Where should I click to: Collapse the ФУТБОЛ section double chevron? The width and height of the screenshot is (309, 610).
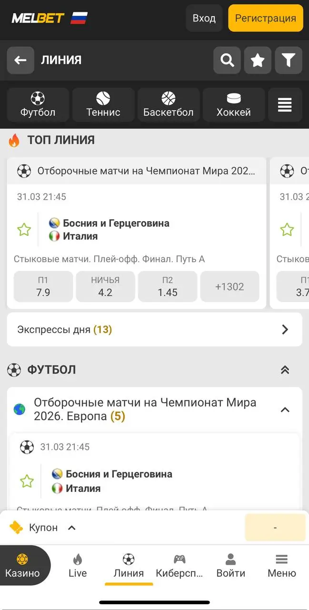[x=285, y=370]
